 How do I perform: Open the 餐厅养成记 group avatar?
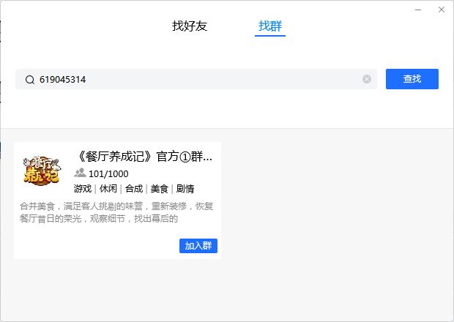(42, 171)
